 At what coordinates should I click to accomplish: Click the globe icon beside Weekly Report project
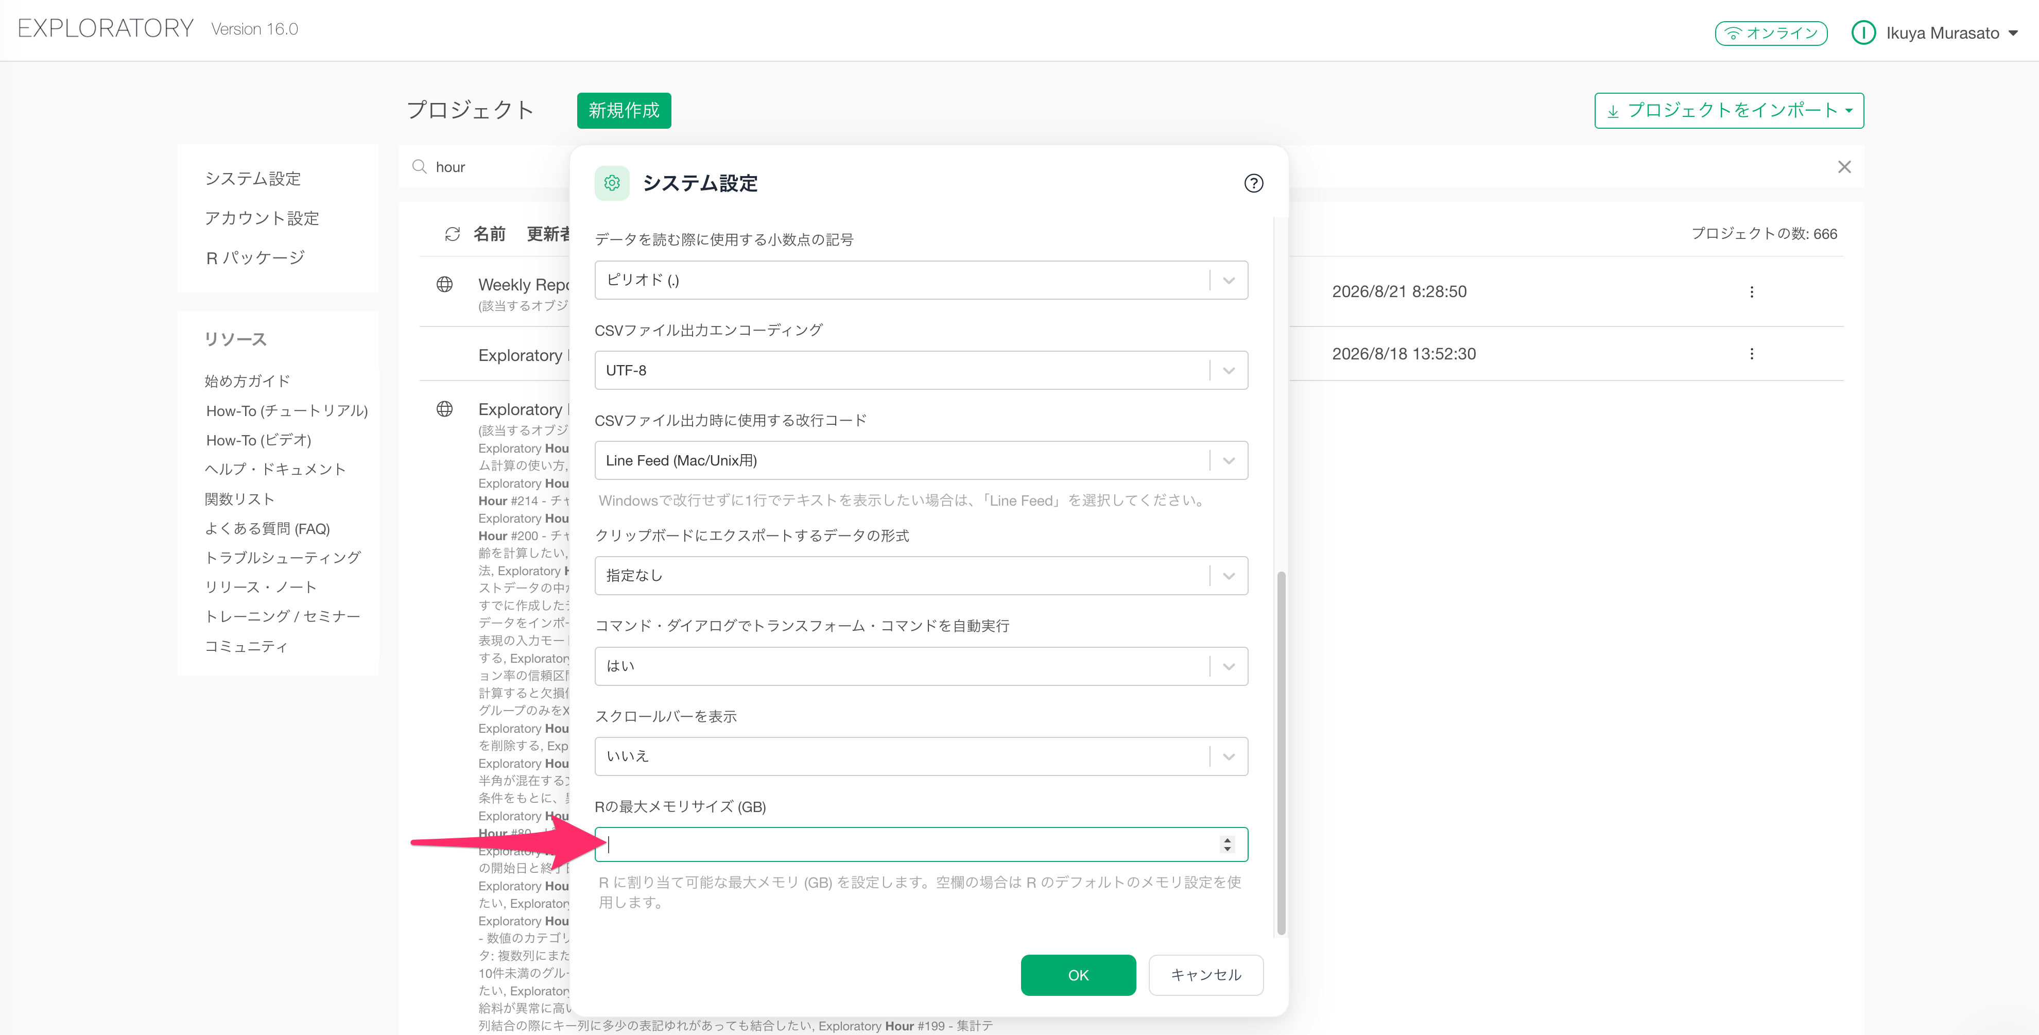445,285
